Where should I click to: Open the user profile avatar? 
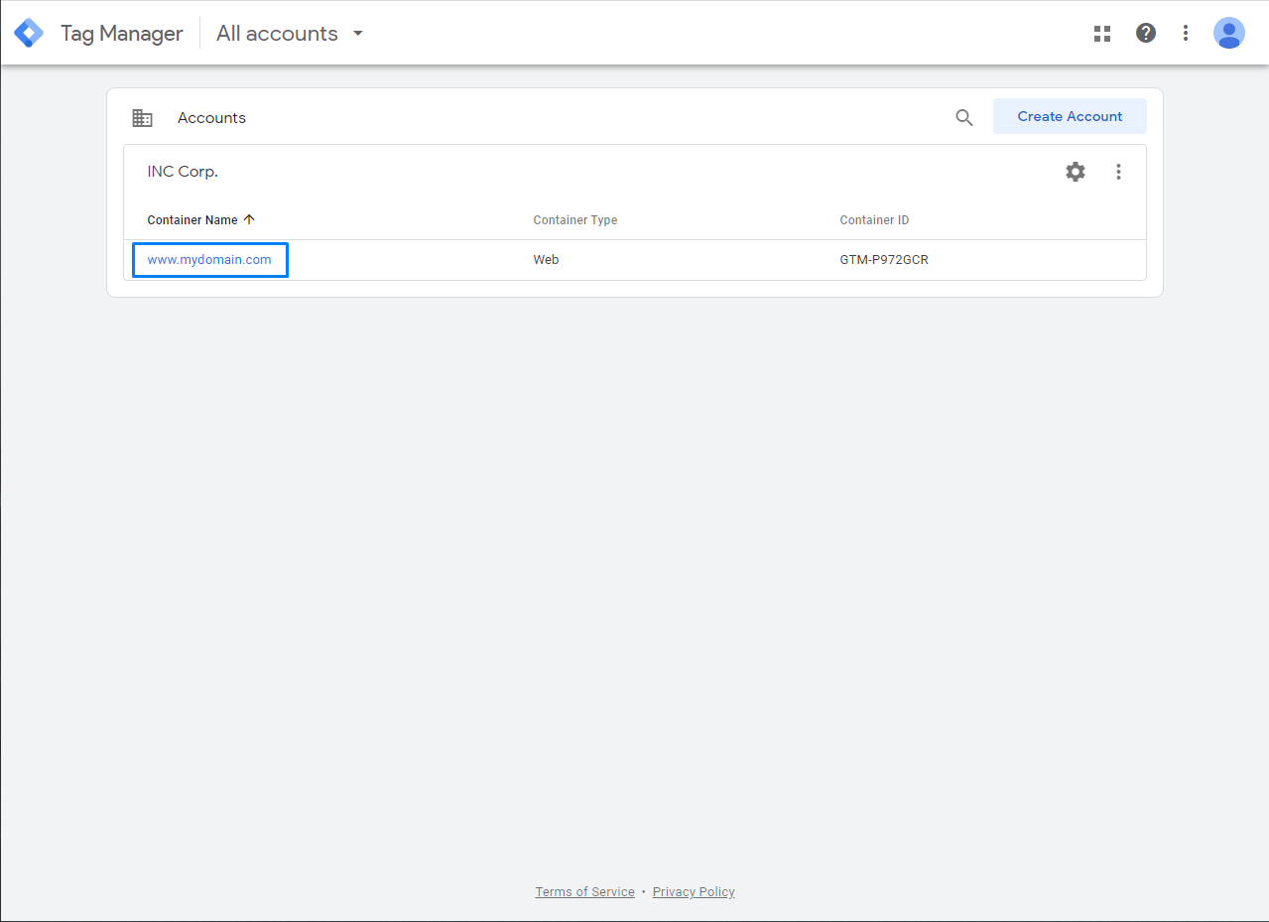1229,33
